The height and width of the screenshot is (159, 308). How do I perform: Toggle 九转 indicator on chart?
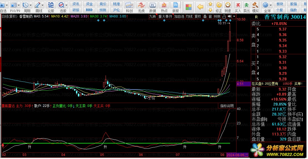(x=152, y=17)
